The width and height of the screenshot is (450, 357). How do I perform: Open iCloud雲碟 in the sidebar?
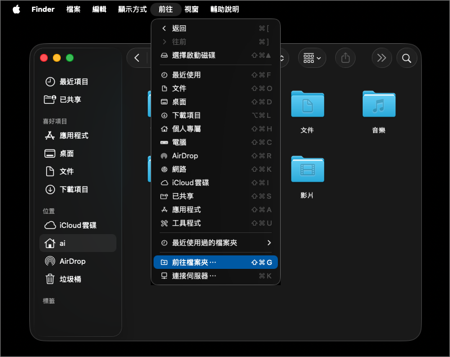[78, 225]
